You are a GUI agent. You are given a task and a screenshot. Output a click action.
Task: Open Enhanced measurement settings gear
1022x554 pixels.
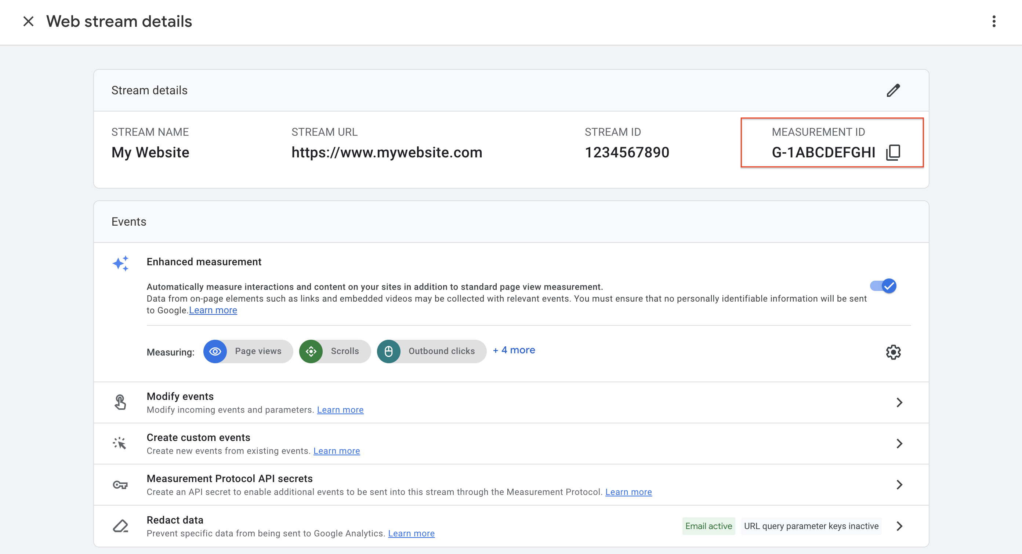click(x=894, y=352)
